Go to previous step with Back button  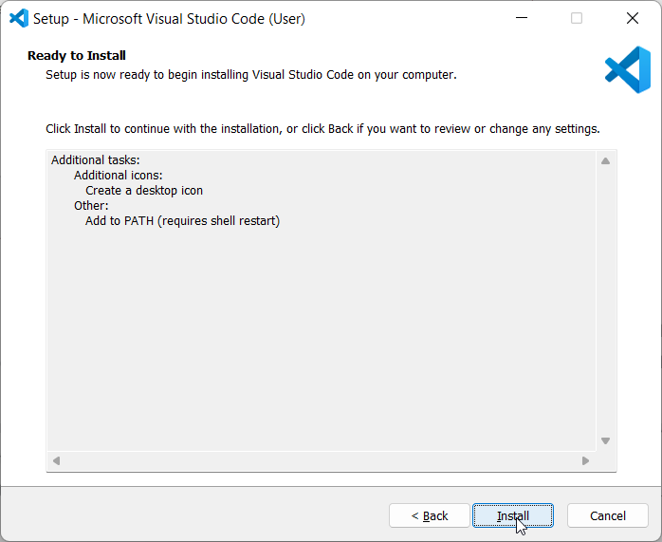tap(430, 515)
